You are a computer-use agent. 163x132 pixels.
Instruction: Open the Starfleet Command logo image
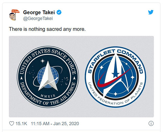pos(115,77)
